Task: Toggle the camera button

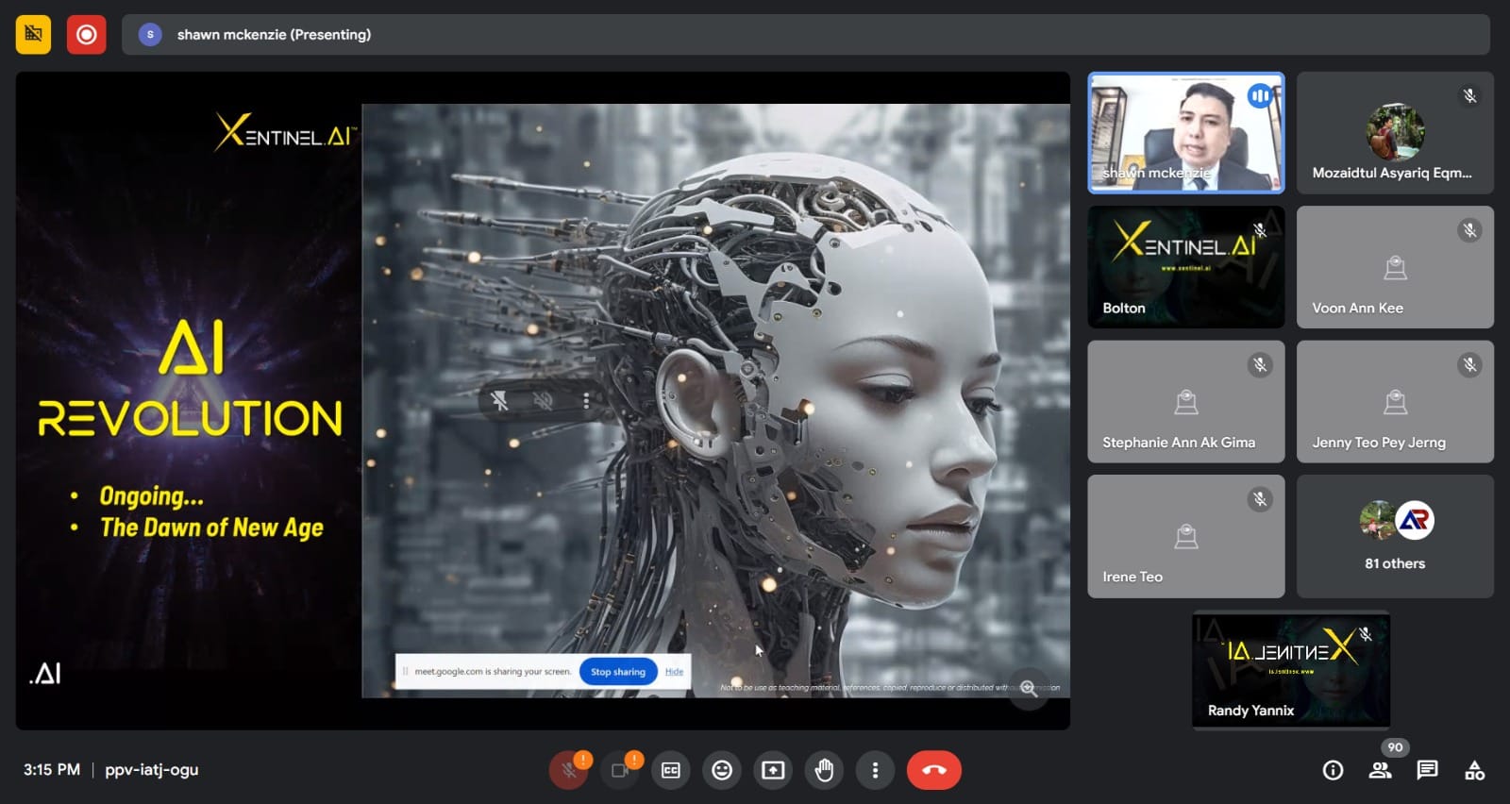Action: 620,771
